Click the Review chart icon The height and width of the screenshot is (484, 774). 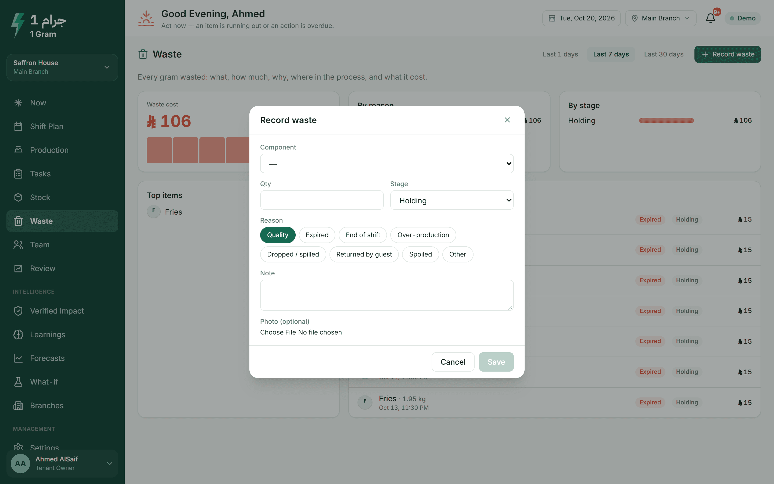click(18, 269)
